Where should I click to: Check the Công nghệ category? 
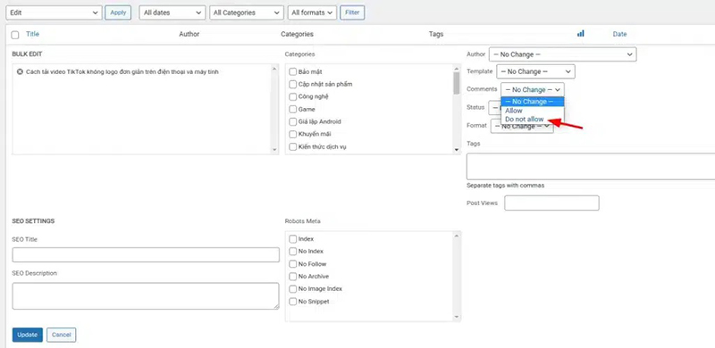point(293,96)
